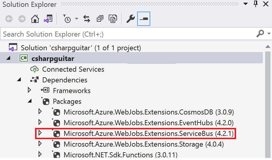The height and width of the screenshot is (160, 272).
Task: Expand the ServiceBus package node
Action: [40, 133]
